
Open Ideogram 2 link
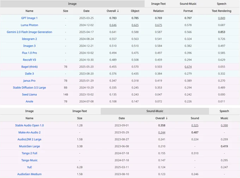(x=29, y=39)
